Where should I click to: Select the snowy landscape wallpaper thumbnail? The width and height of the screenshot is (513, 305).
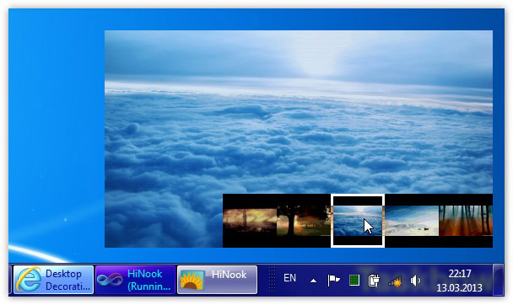412,221
